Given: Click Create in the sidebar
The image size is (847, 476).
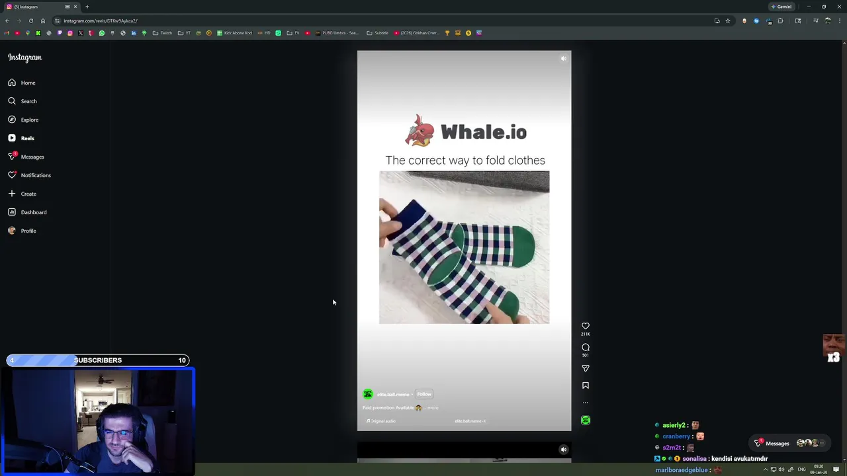Looking at the screenshot, I should click(22, 194).
